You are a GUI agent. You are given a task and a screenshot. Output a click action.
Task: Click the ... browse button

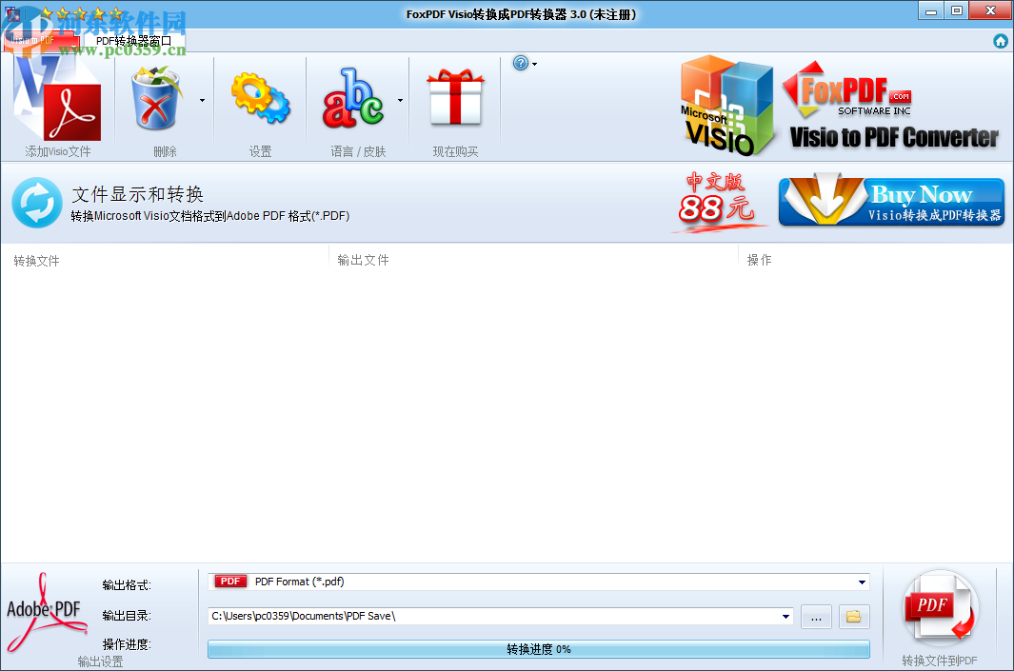[x=816, y=616]
